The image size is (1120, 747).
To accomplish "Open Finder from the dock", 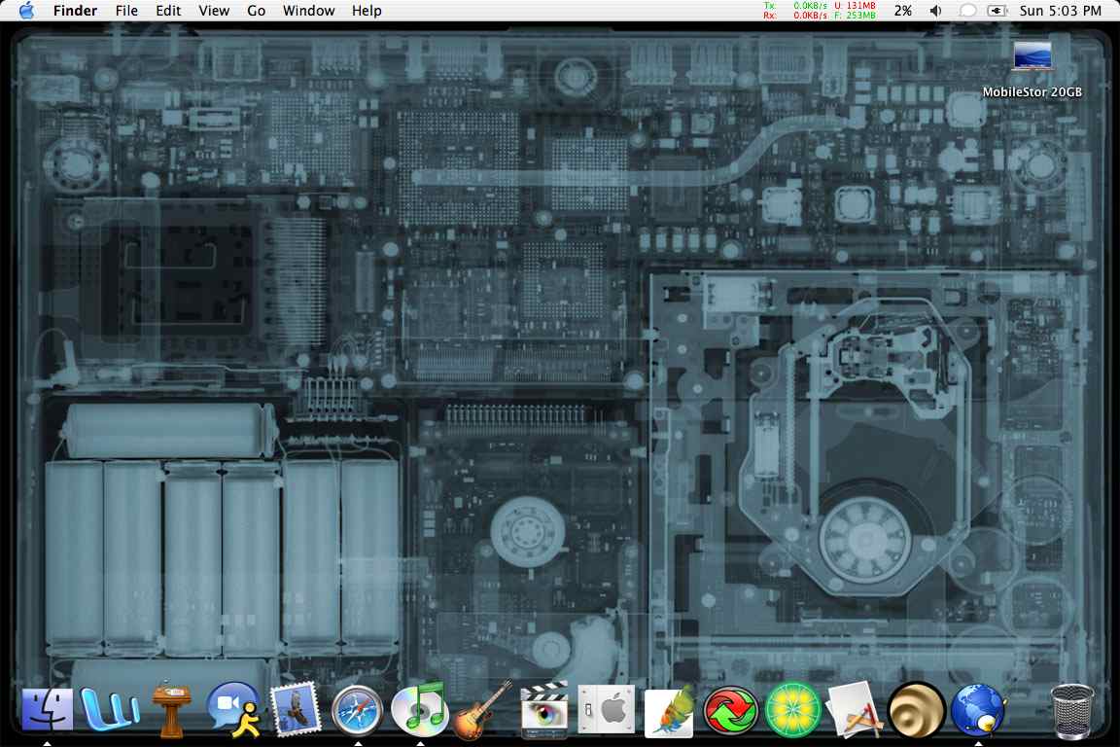I will [x=47, y=710].
